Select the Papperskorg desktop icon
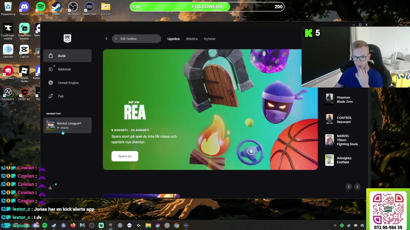Viewport: 410px width, 230px height. pyautogui.click(x=8, y=9)
